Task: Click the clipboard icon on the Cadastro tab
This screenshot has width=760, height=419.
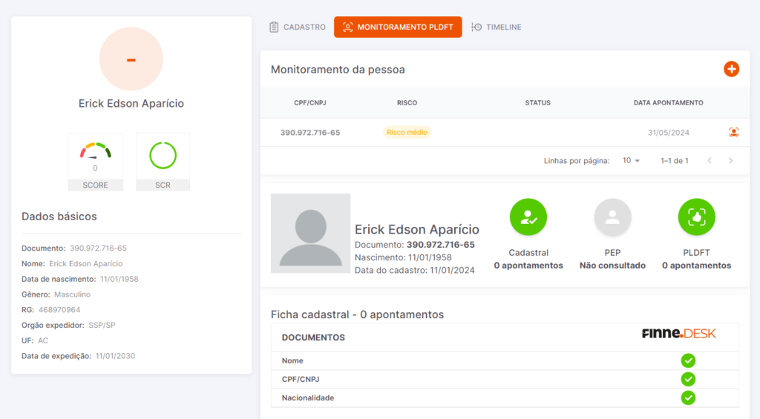Action: click(x=274, y=27)
